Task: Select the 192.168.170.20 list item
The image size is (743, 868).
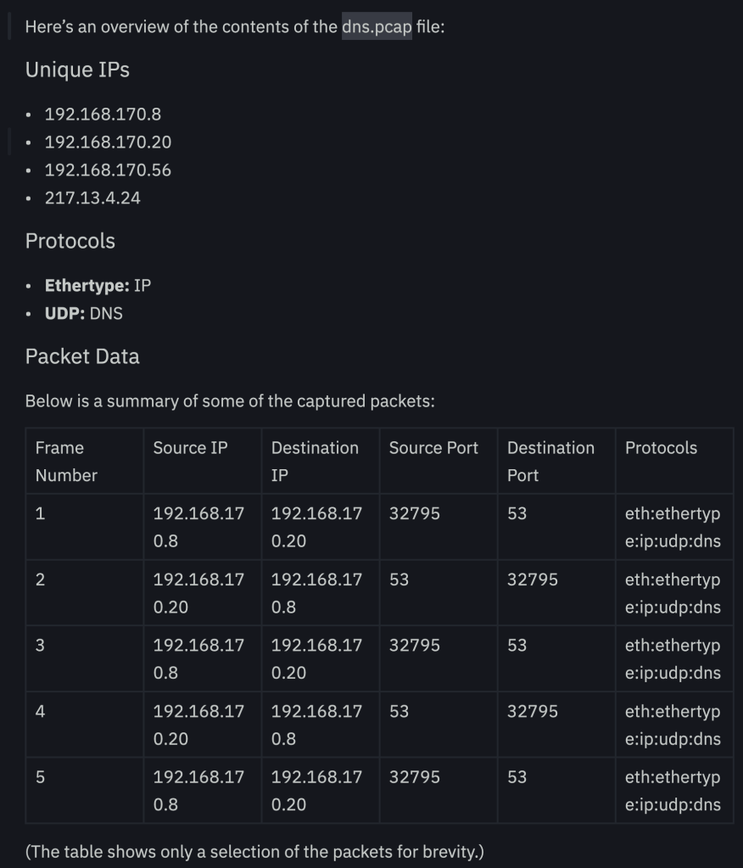Action: coord(108,142)
